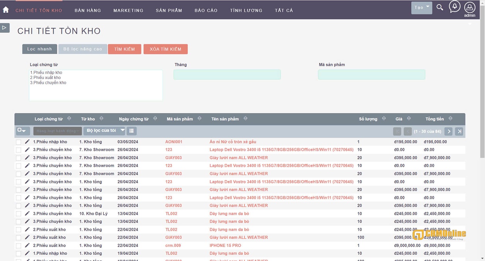Click the pencil edit icon on the AONI001 row
The height and width of the screenshot is (261, 485).
27,142
